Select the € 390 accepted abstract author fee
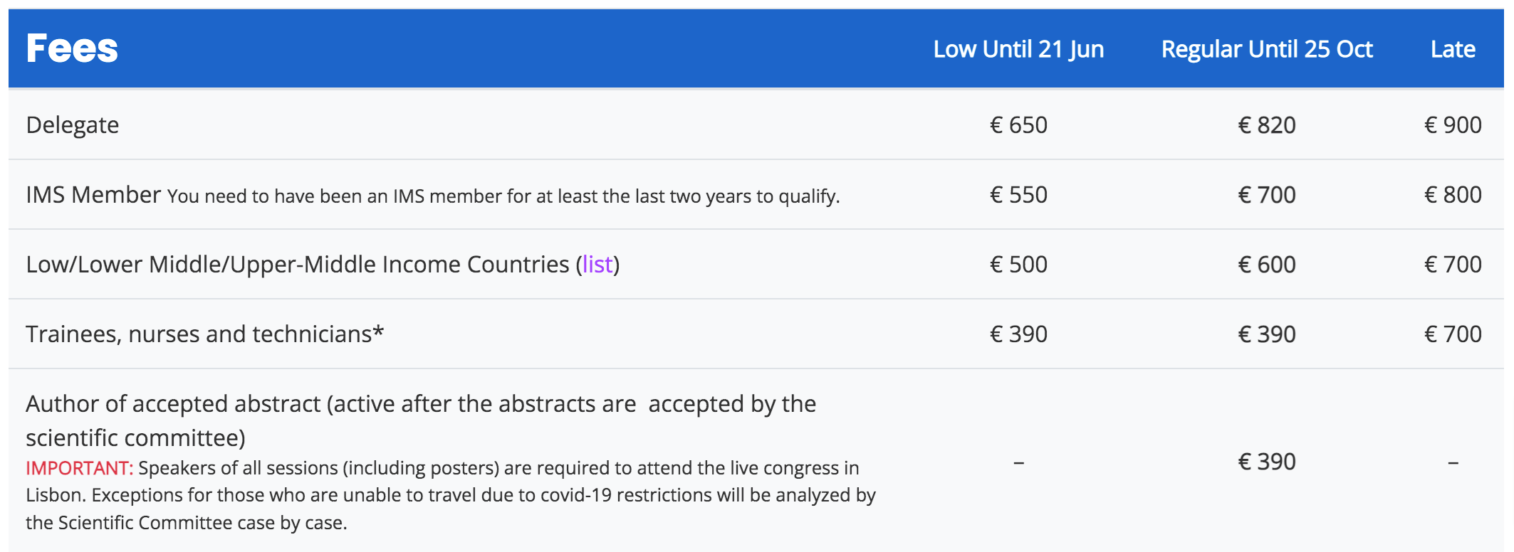Screen dimensions: 1514x552 1267,462
